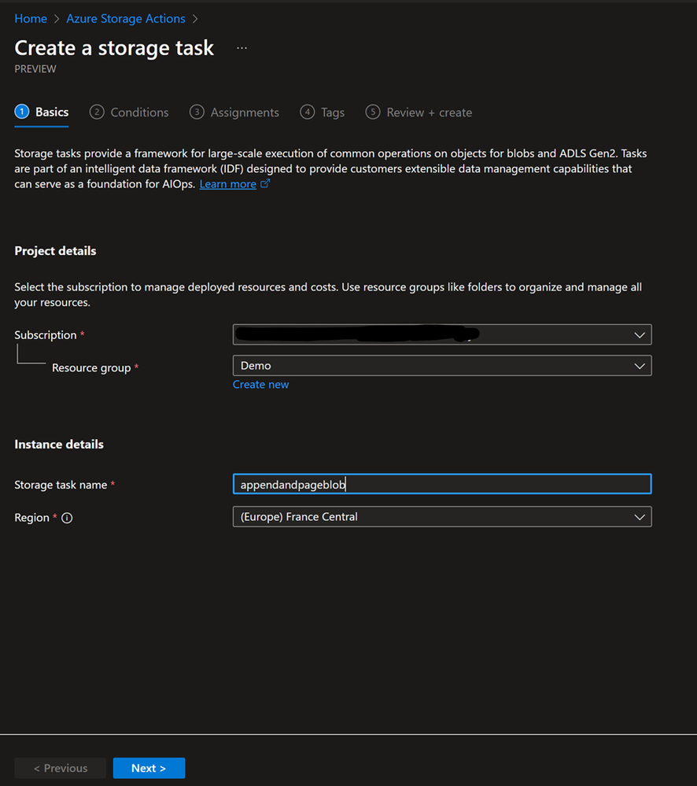Image resolution: width=697 pixels, height=786 pixels.
Task: Switch to the Tags tab
Action: [x=323, y=113]
